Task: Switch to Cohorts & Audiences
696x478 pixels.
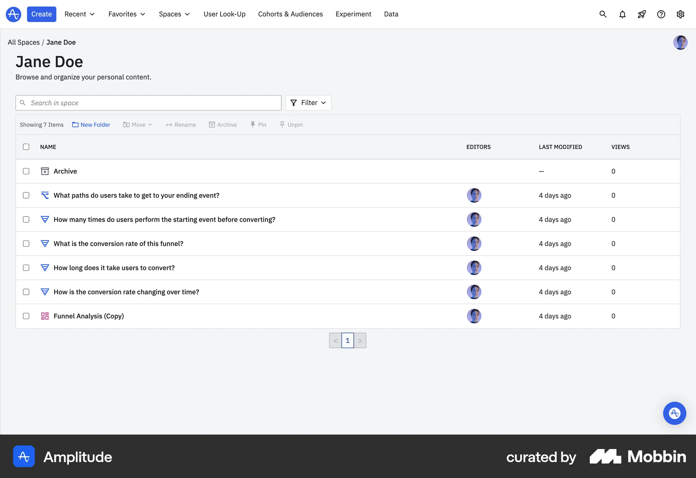Action: pos(290,14)
